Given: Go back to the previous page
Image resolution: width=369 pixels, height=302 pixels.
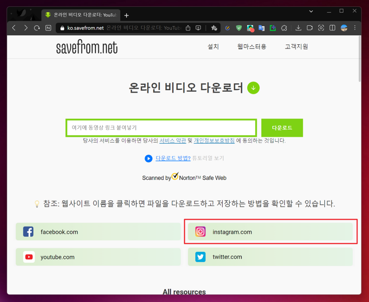Looking at the screenshot, I should pyautogui.click(x=14, y=28).
